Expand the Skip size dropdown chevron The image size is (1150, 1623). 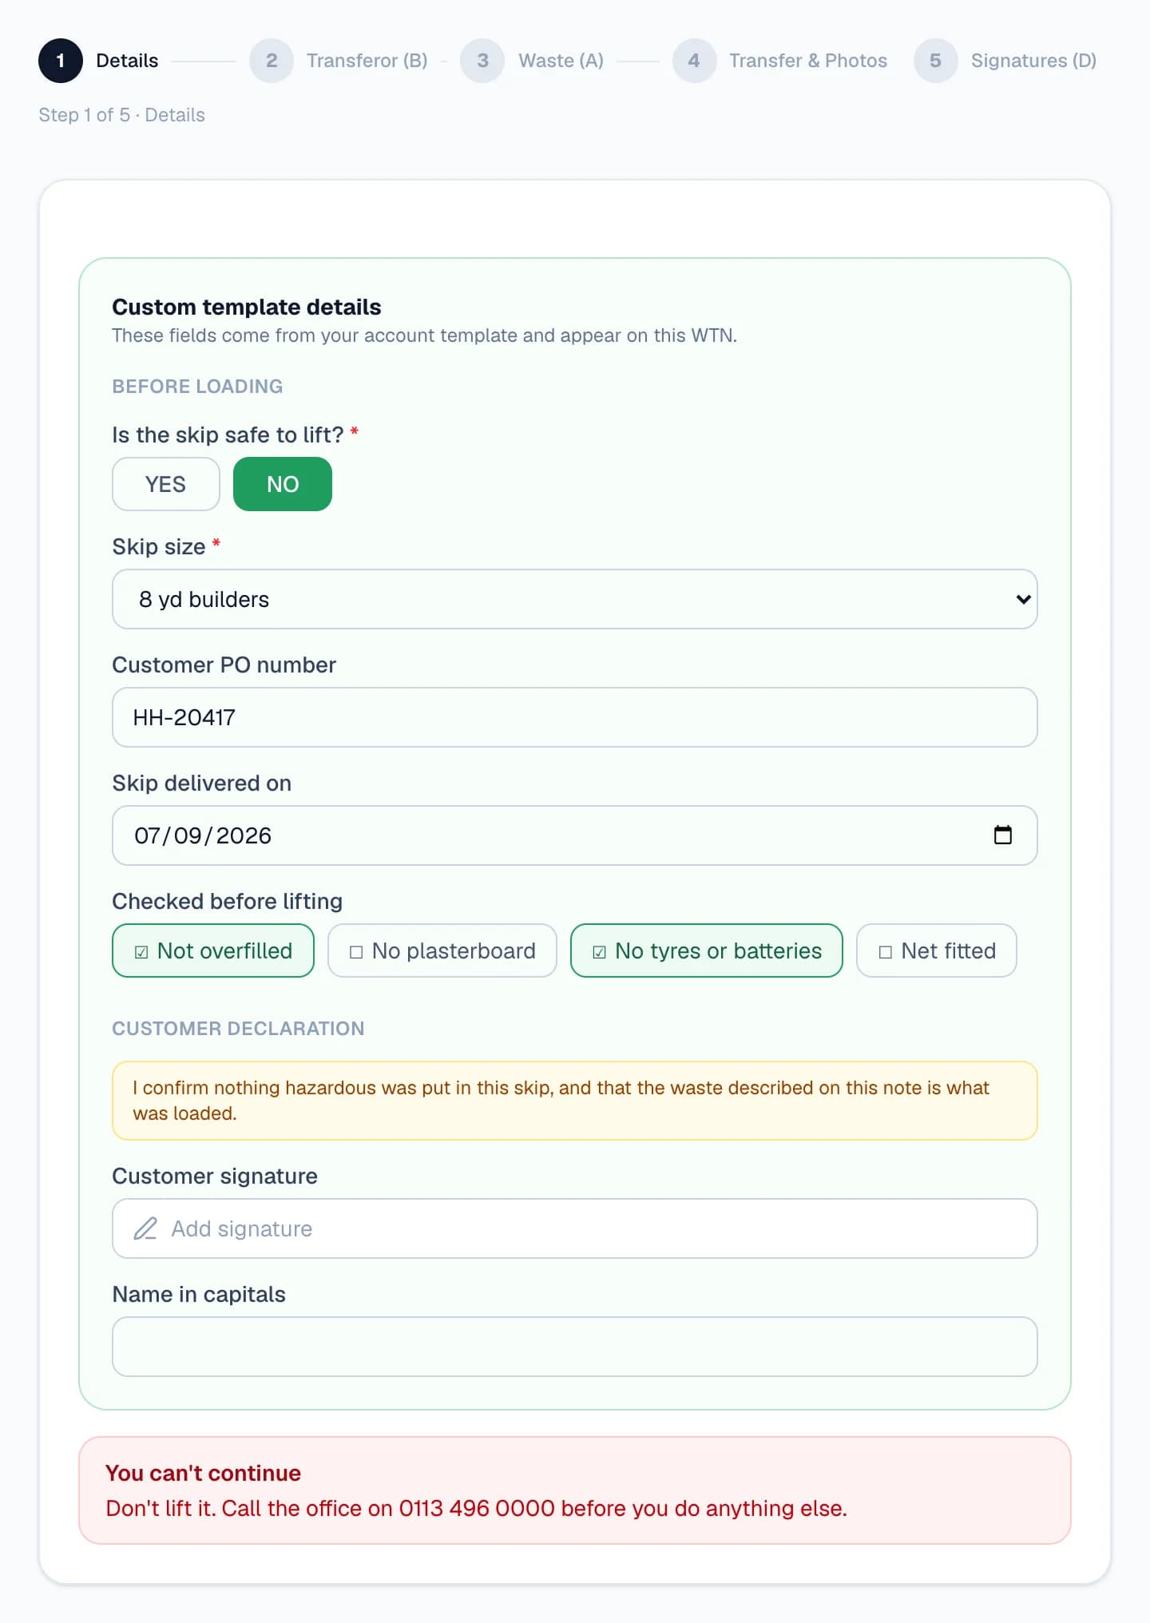[x=1023, y=599]
